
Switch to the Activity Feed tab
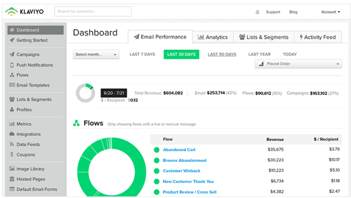click(x=318, y=37)
